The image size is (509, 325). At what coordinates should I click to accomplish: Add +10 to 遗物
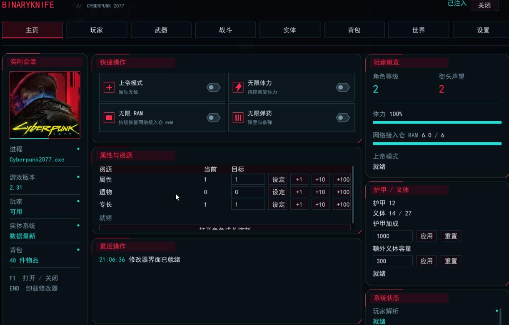[x=320, y=192]
